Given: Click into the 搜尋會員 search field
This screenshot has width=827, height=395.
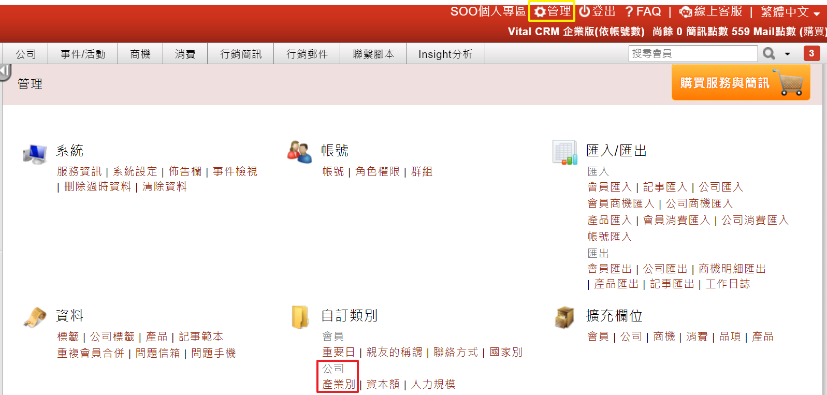Looking at the screenshot, I should [693, 53].
